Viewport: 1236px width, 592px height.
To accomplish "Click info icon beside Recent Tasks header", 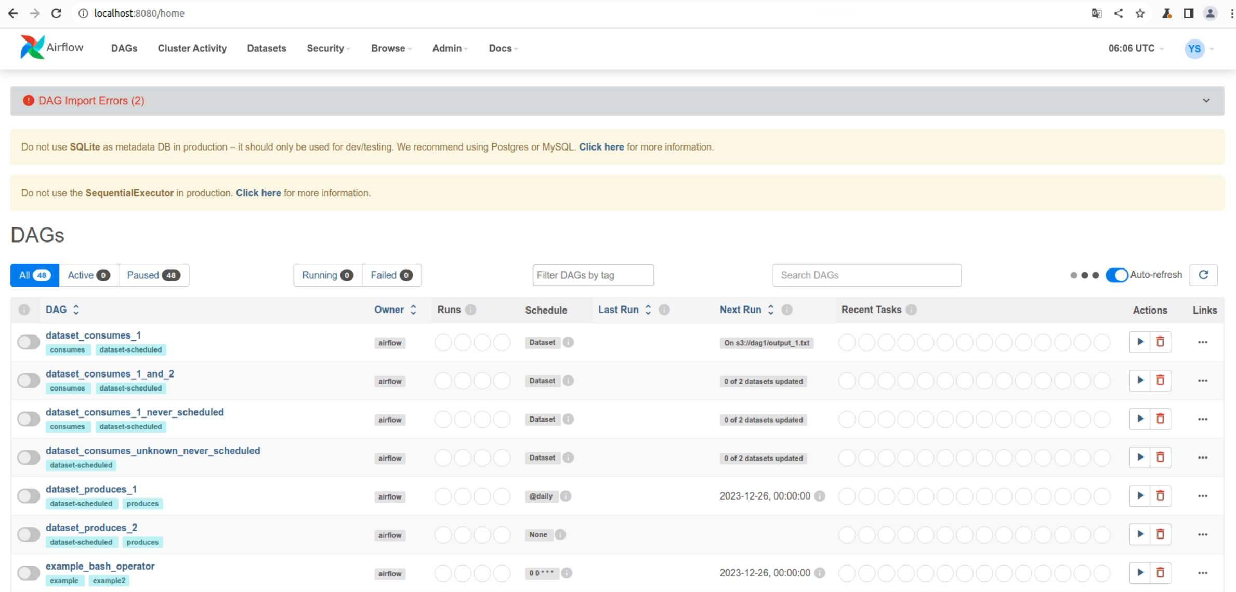I will pyautogui.click(x=911, y=310).
